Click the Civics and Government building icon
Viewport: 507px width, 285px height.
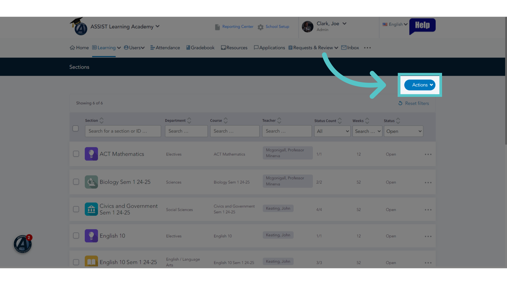click(x=91, y=209)
